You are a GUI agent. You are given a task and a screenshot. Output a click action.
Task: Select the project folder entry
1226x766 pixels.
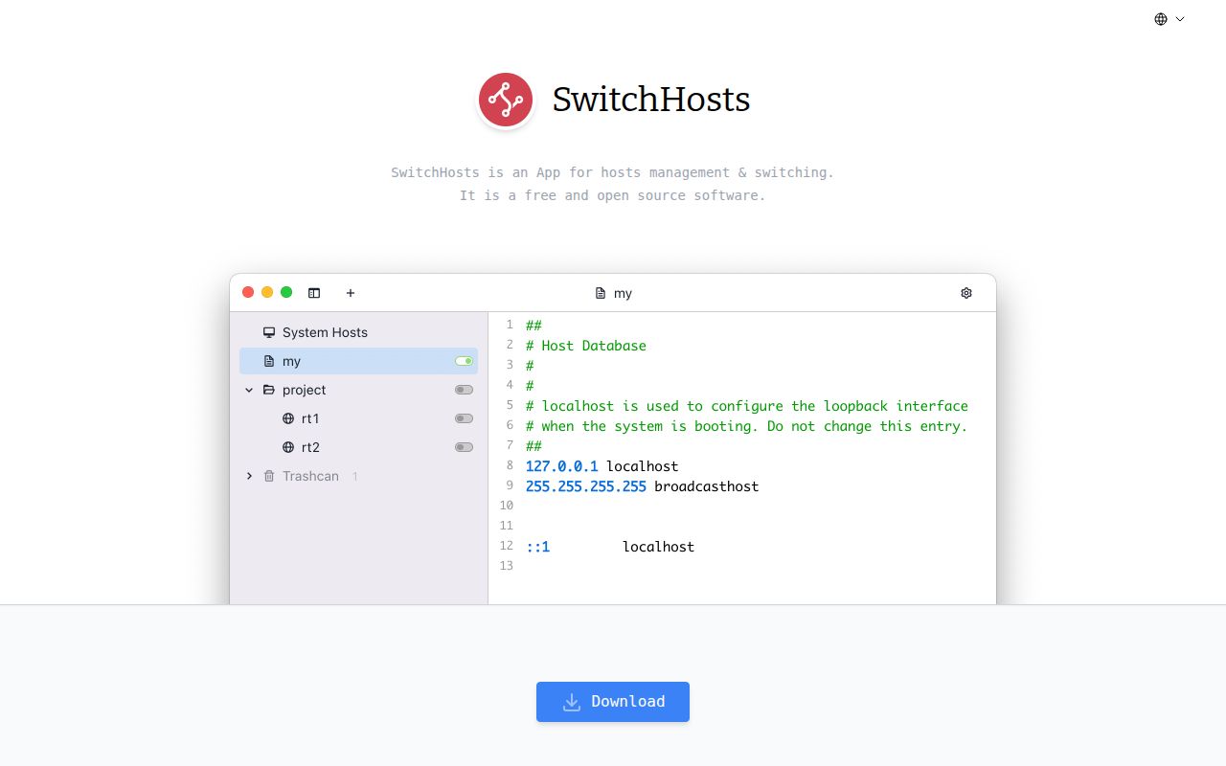[358, 390]
